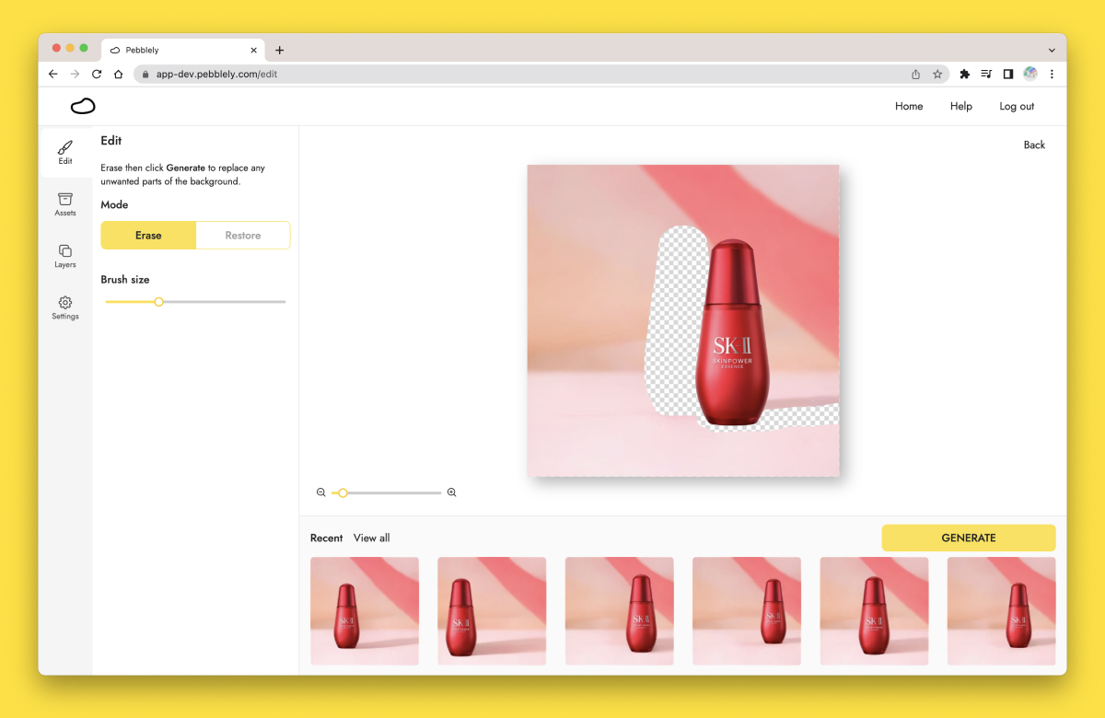Click the GENERATE button

pyautogui.click(x=969, y=538)
